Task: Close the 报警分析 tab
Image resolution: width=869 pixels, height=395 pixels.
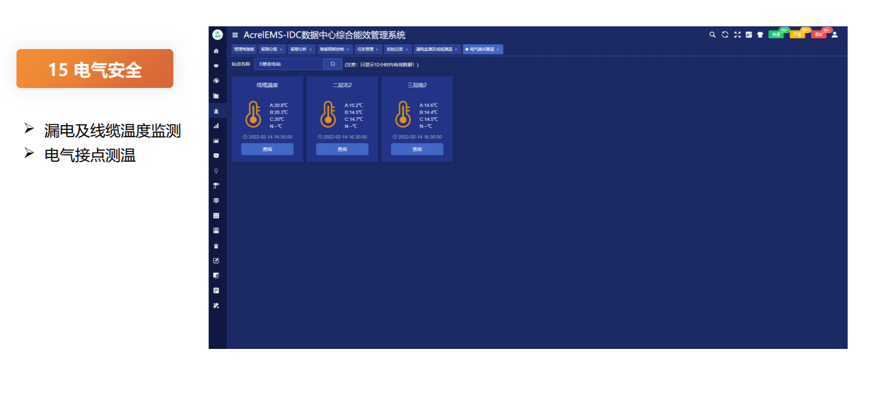Action: tap(310, 49)
